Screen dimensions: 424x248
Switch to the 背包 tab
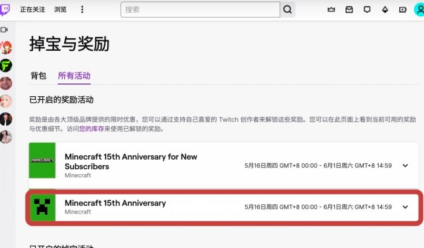(x=38, y=76)
